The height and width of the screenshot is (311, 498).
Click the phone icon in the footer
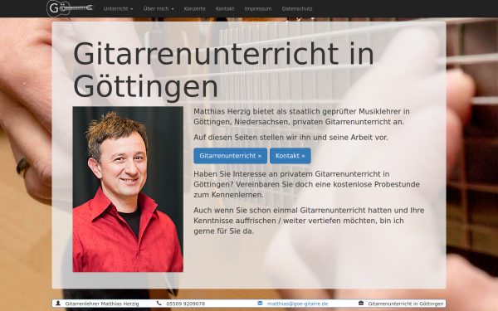click(159, 303)
